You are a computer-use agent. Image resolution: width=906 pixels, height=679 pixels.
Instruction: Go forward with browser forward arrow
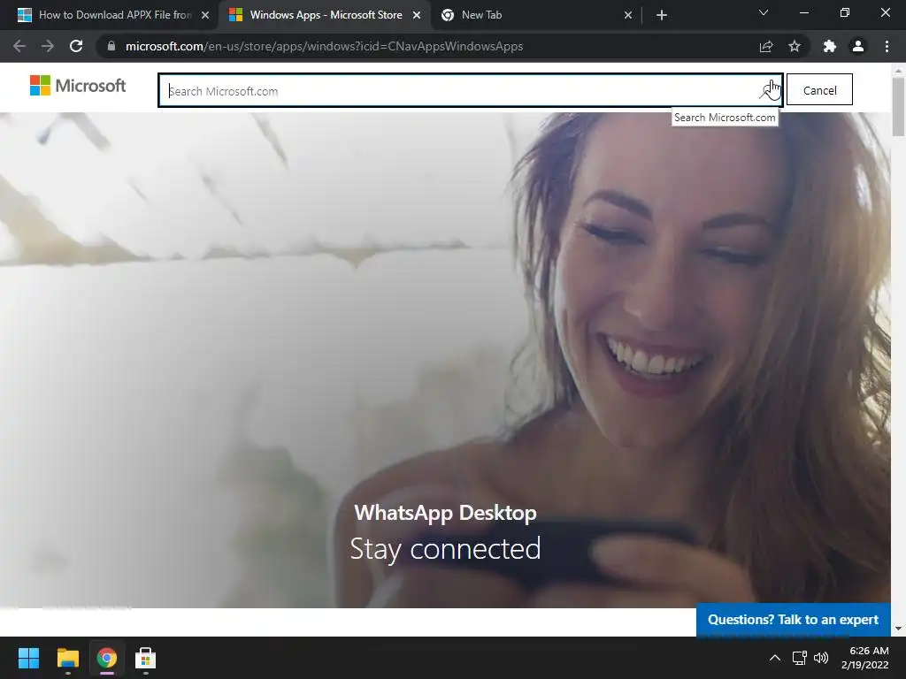coord(48,46)
